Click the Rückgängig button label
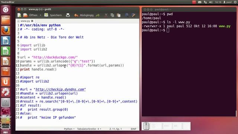 (87, 15)
